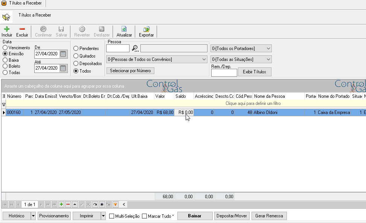This screenshot has height=223, width=366.
Task: Click the Exibir Títulos button
Action: pyautogui.click(x=255, y=72)
